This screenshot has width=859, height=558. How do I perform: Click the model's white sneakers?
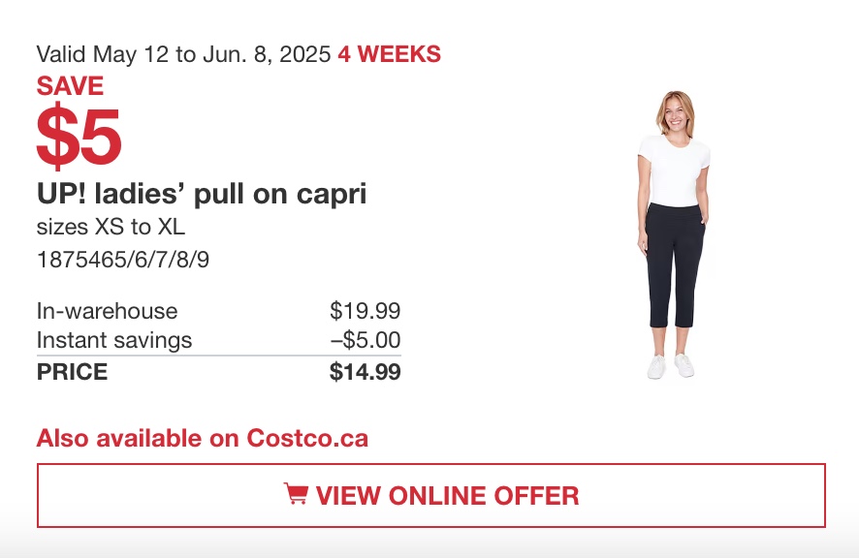point(671,366)
